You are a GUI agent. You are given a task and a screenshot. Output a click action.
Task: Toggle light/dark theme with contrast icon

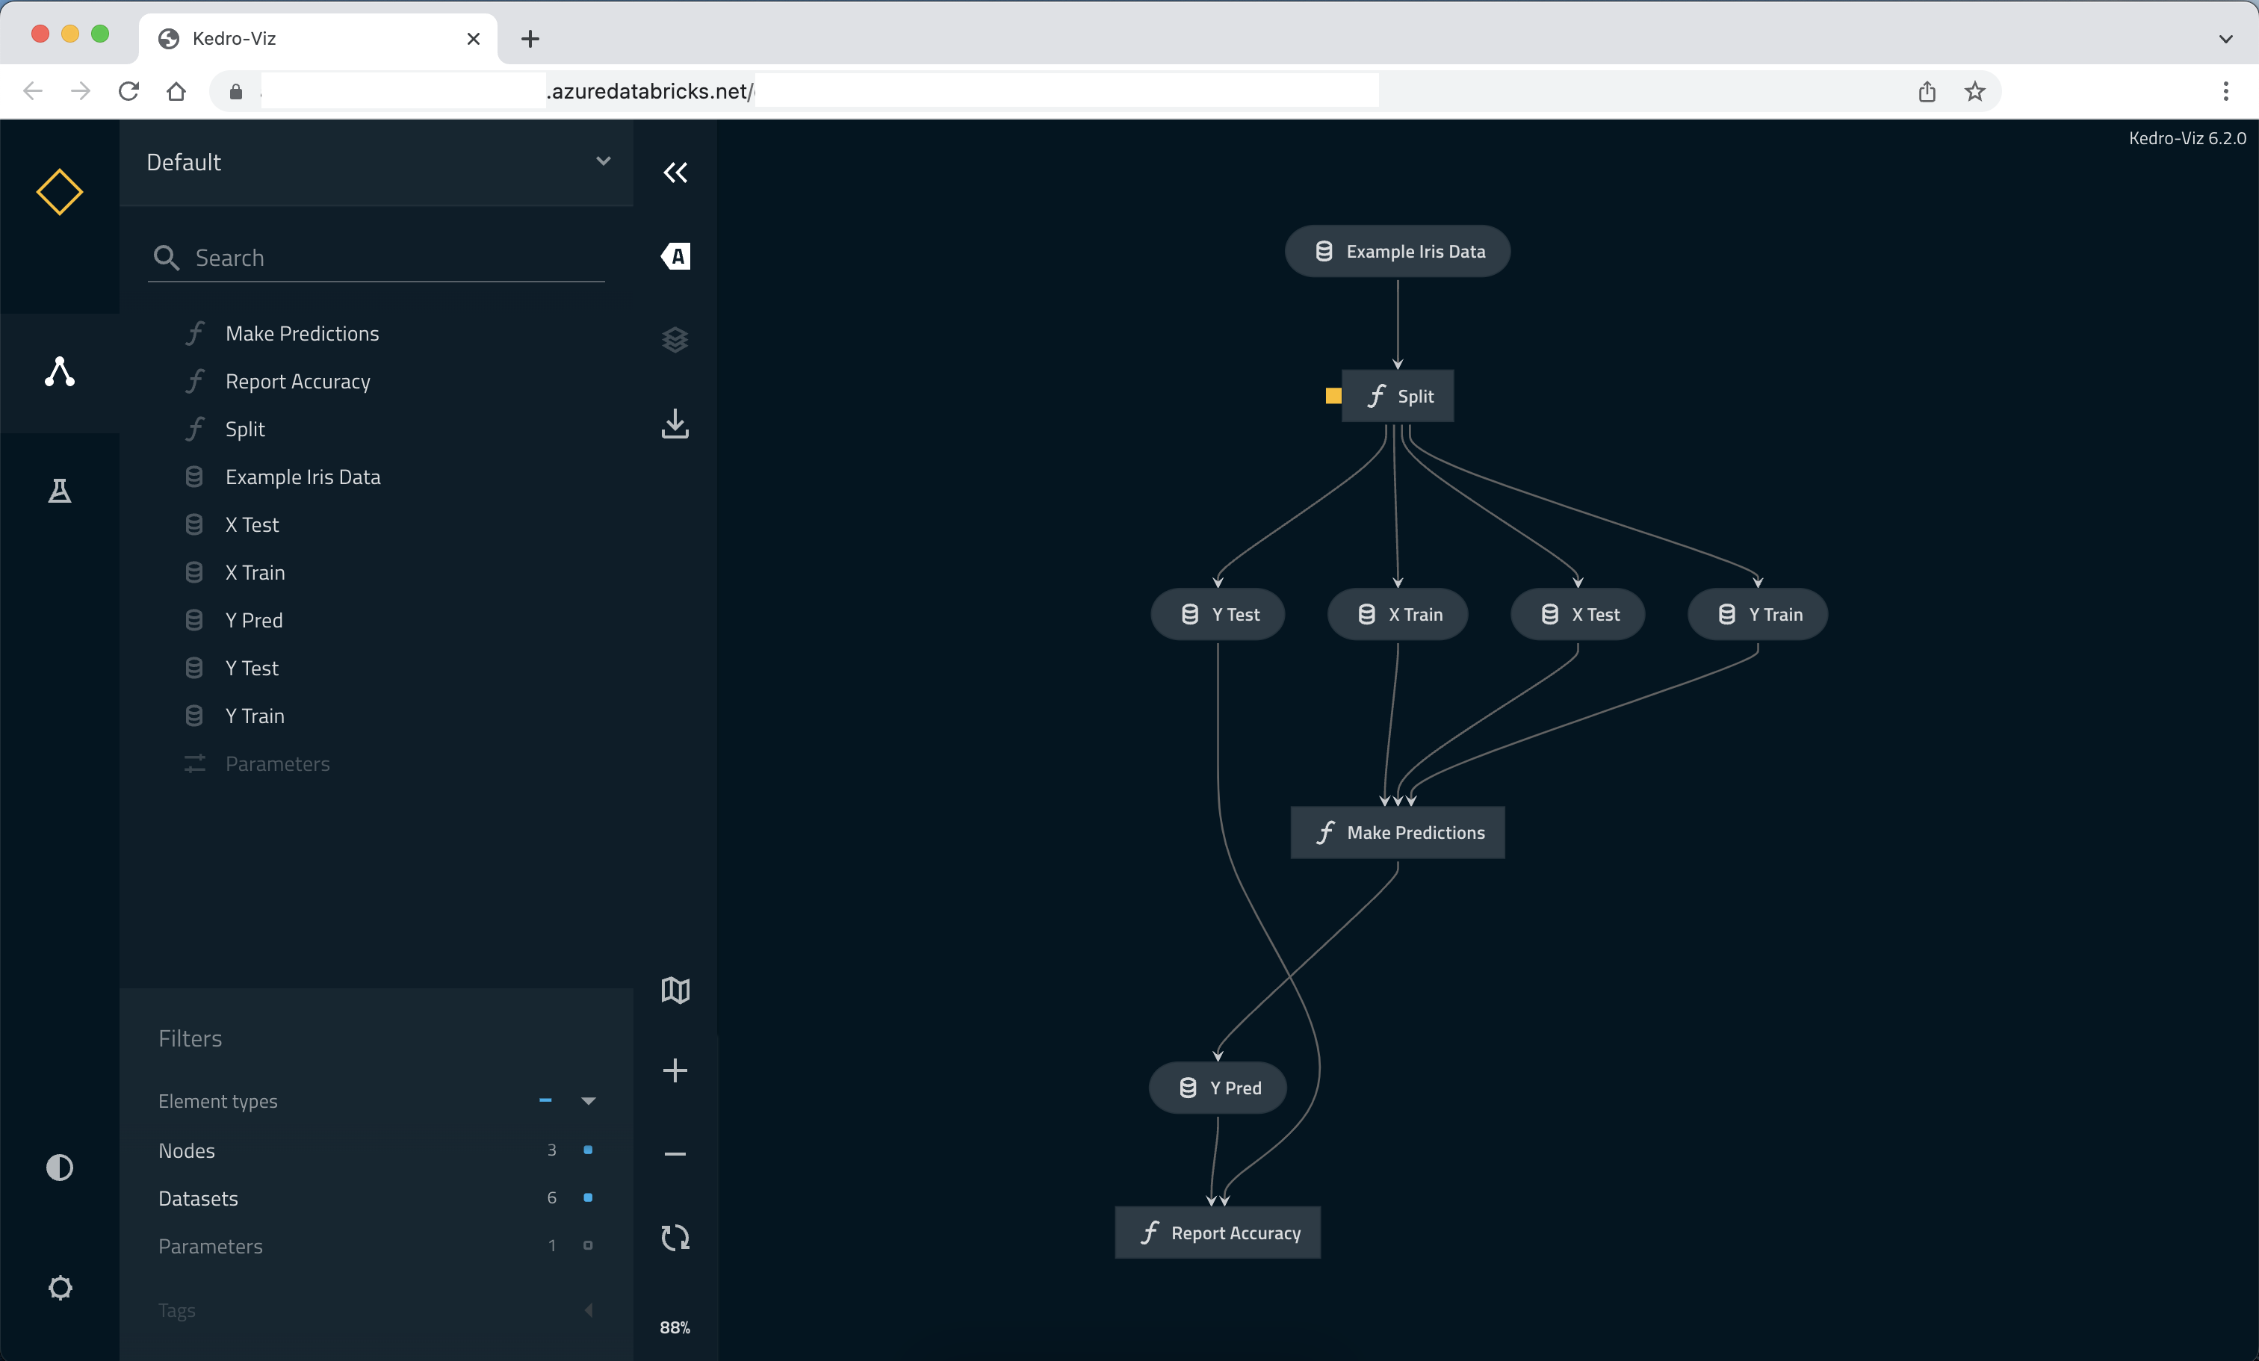pos(59,1168)
